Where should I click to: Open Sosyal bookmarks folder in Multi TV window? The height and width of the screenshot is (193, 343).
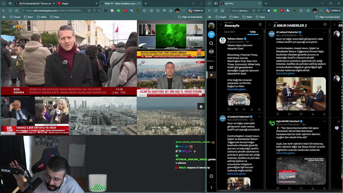click(15, 17)
